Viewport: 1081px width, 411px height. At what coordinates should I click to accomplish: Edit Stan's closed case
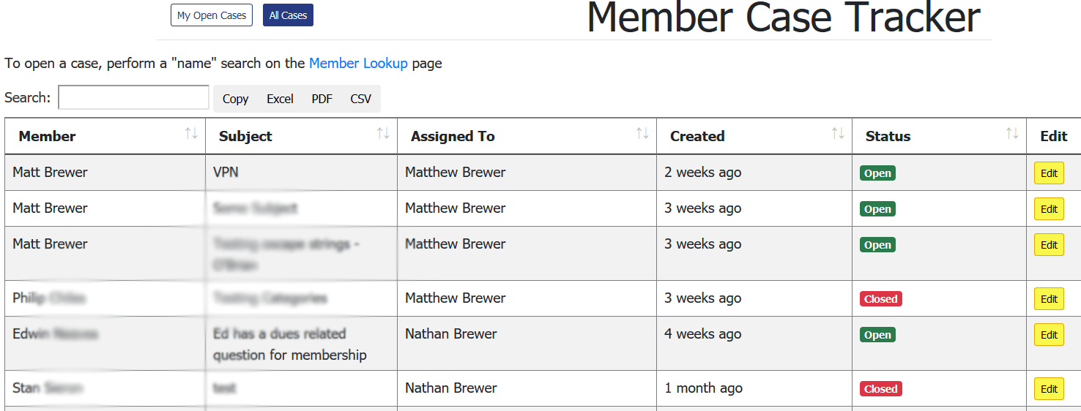coord(1049,389)
